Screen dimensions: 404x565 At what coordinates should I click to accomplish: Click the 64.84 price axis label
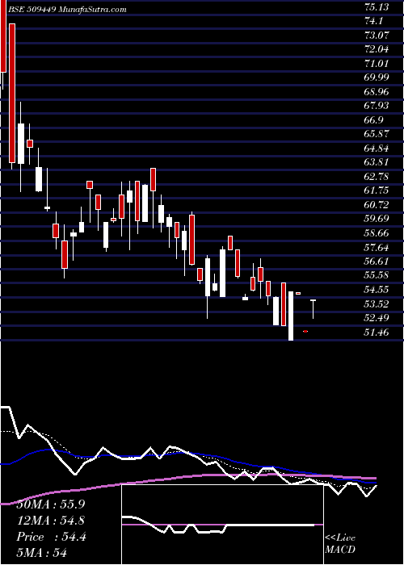click(377, 149)
